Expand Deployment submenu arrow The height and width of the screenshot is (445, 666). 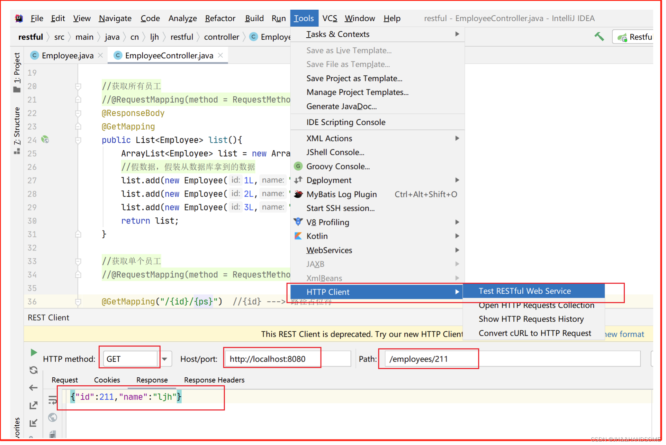click(x=457, y=180)
